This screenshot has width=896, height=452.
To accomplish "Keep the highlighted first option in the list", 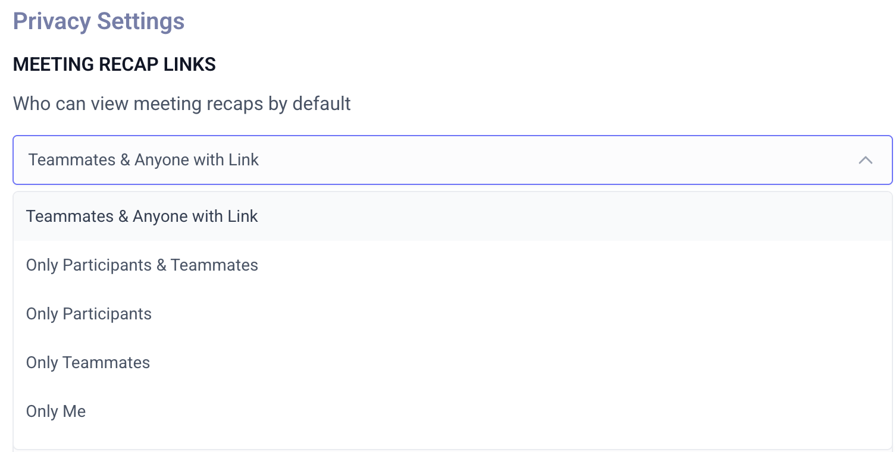I will pyautogui.click(x=142, y=216).
